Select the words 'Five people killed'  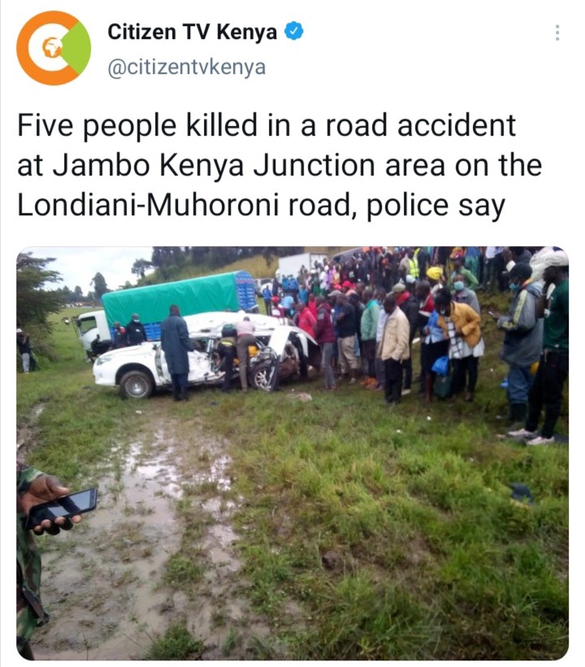(137, 125)
